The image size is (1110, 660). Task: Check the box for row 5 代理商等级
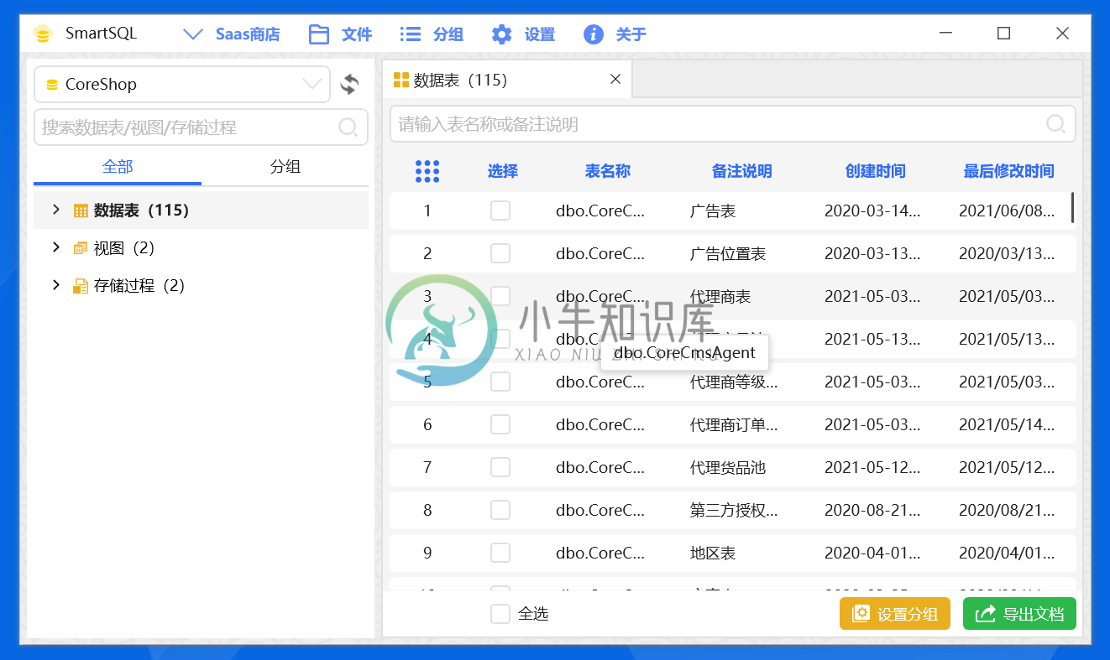click(500, 382)
